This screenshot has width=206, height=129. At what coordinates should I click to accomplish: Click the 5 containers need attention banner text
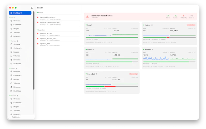pyautogui.click(x=101, y=16)
